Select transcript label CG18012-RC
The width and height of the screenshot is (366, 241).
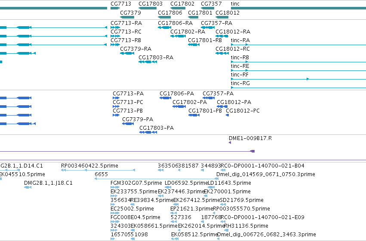click(x=233, y=49)
